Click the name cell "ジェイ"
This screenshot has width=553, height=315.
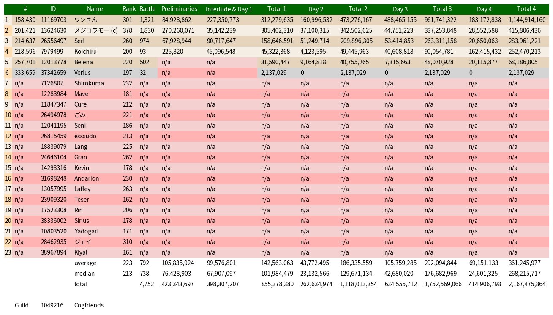tap(83, 242)
